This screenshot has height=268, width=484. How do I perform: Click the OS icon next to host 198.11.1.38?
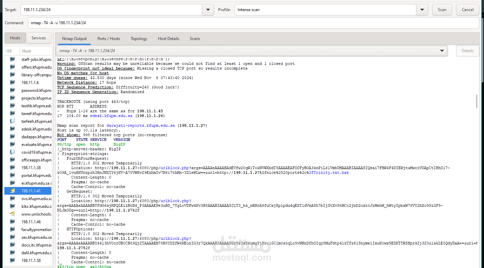(12, 167)
